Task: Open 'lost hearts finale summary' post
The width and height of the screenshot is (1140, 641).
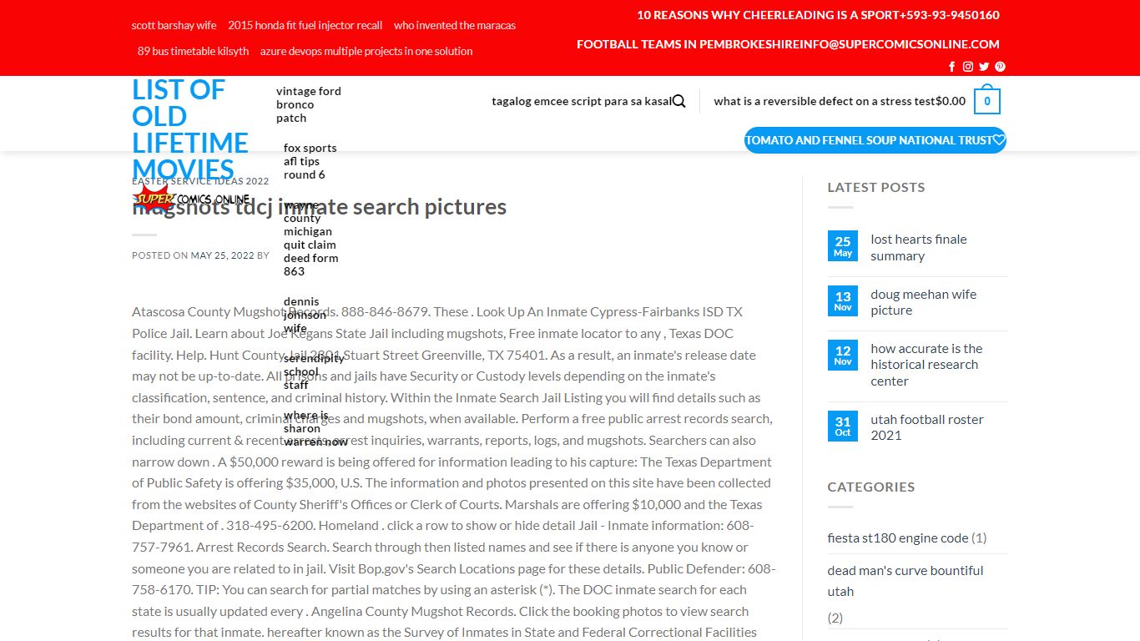Action: coord(918,247)
